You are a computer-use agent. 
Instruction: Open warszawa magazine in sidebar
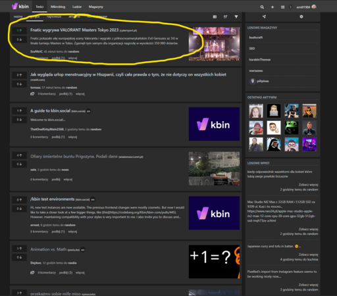point(256,70)
